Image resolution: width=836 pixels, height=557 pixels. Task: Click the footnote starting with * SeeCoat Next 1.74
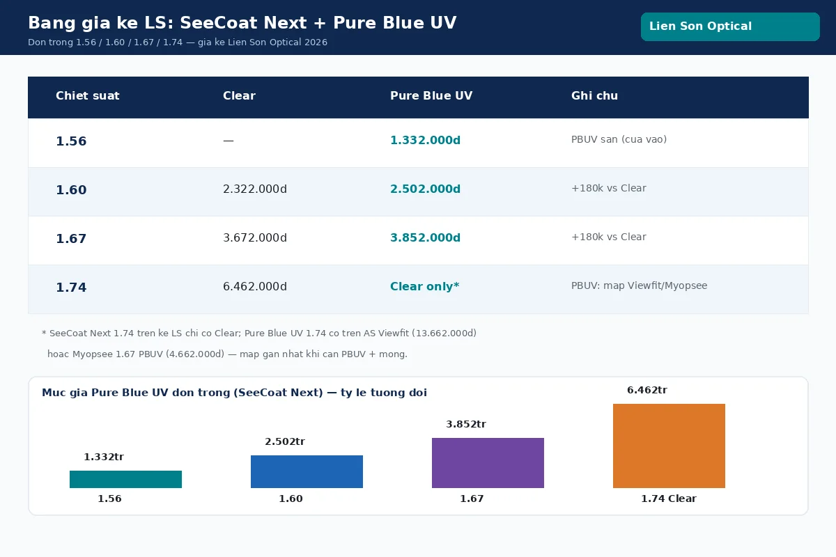[x=259, y=334]
